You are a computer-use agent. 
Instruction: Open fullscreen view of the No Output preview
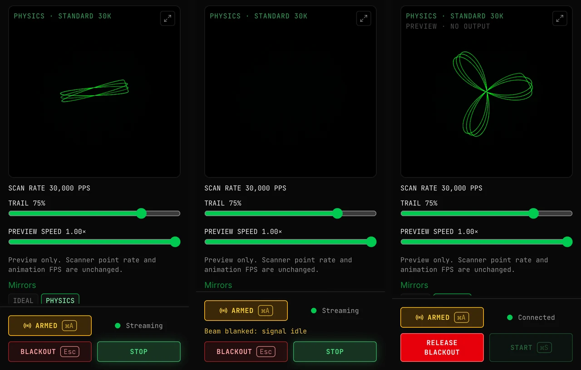point(560,18)
